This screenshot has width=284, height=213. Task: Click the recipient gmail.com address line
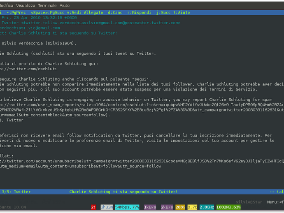pos(30,28)
